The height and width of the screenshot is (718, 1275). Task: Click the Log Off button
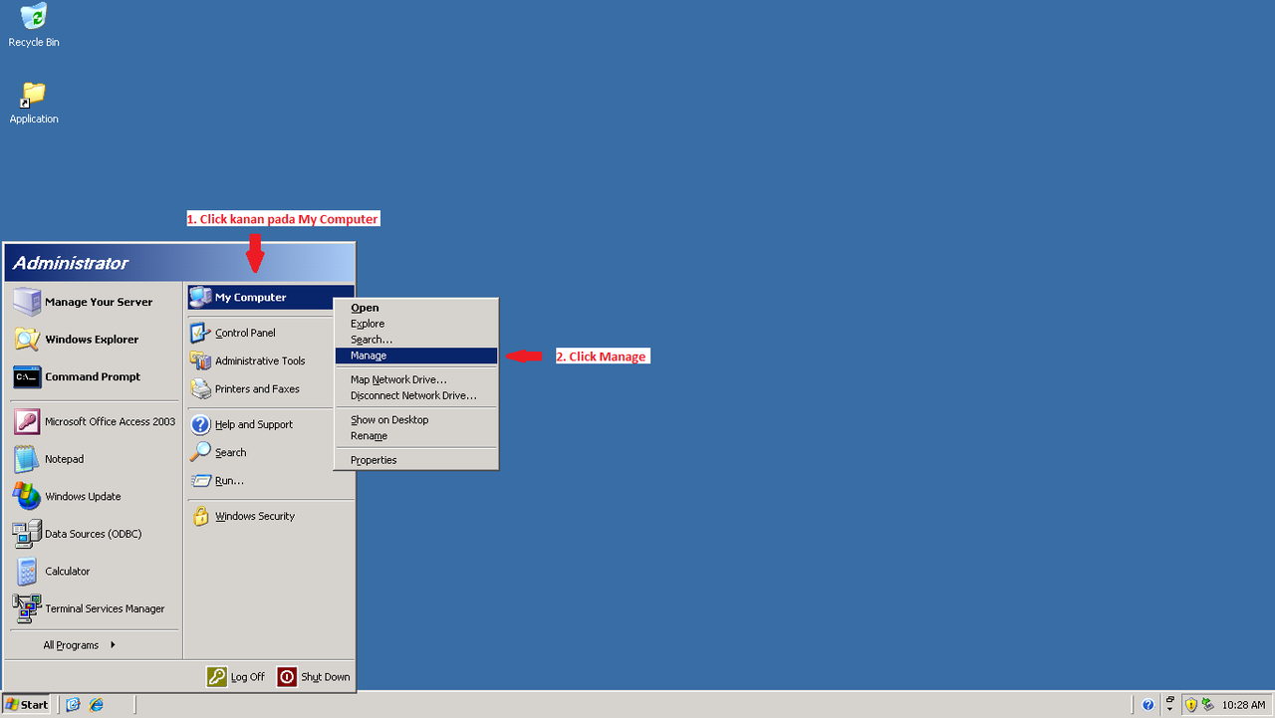[236, 677]
